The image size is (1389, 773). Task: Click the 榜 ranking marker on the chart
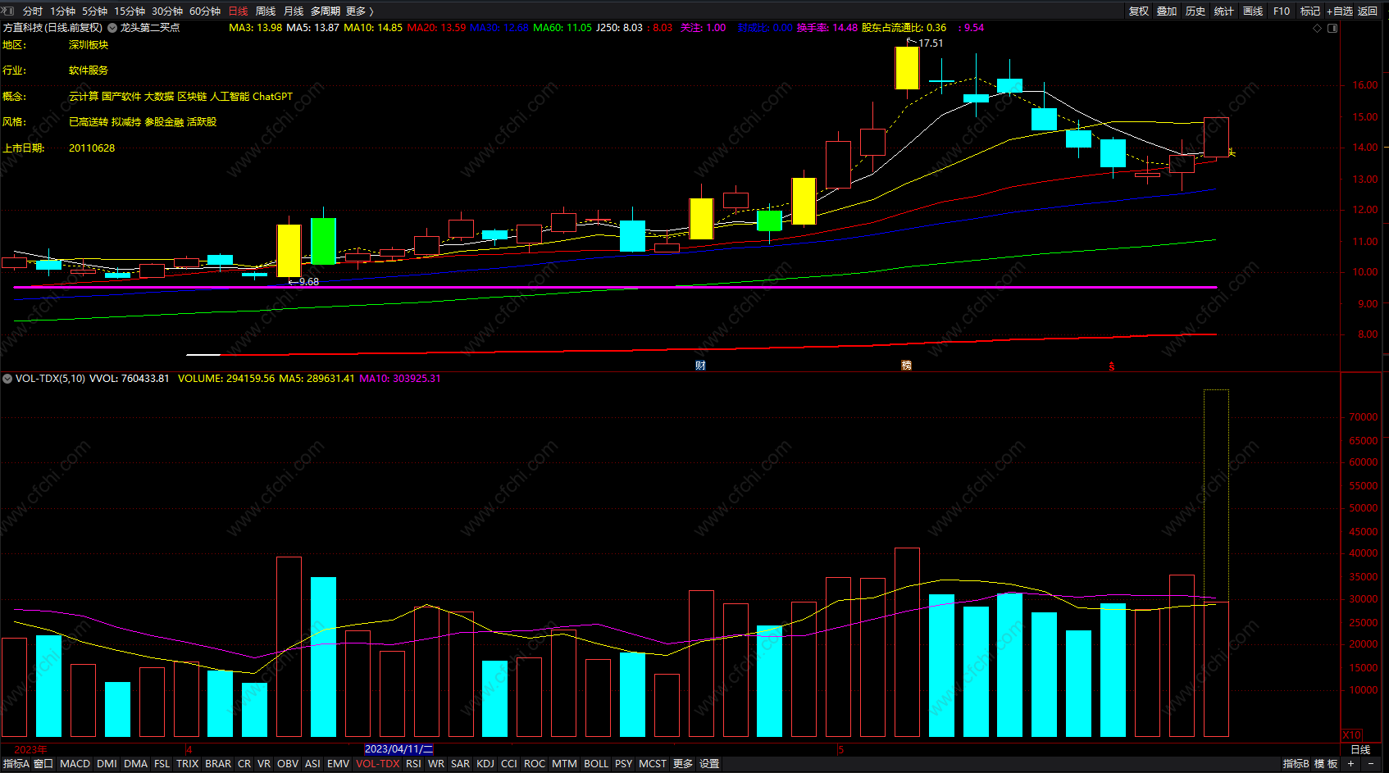point(906,366)
